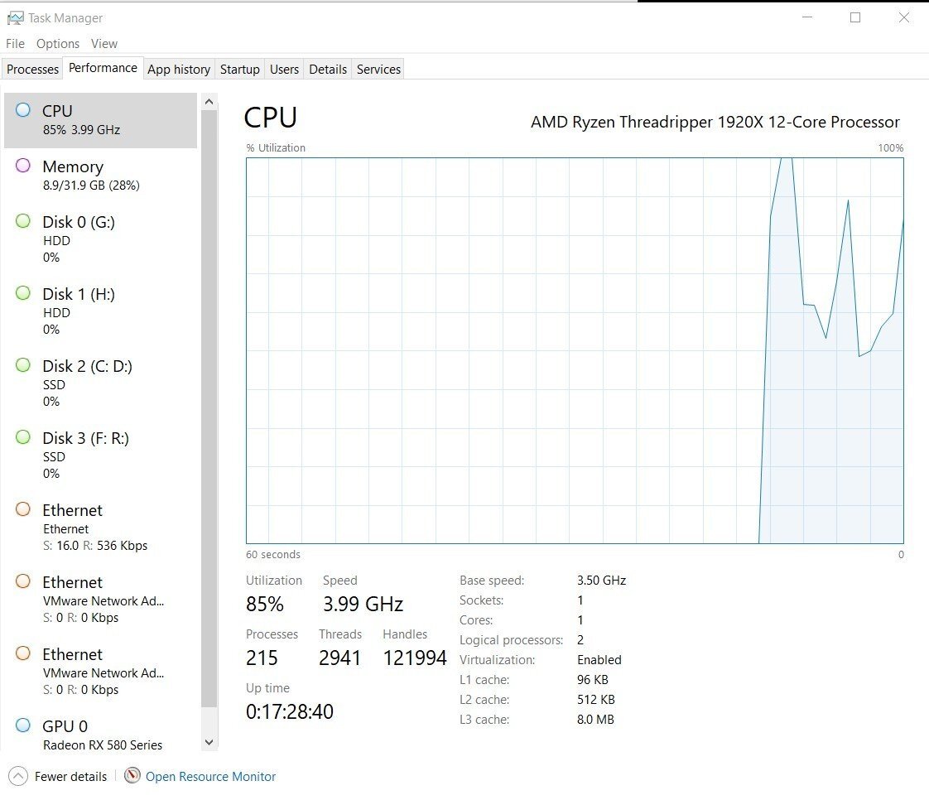The height and width of the screenshot is (800, 929).
Task: Select the CPU circle indicator in sidebar
Action: pyautogui.click(x=23, y=109)
